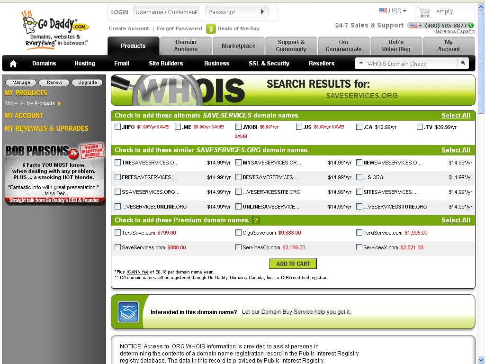Screen dimensions: 485x364
Task: Click the Create Account link
Action: [x=129, y=28]
